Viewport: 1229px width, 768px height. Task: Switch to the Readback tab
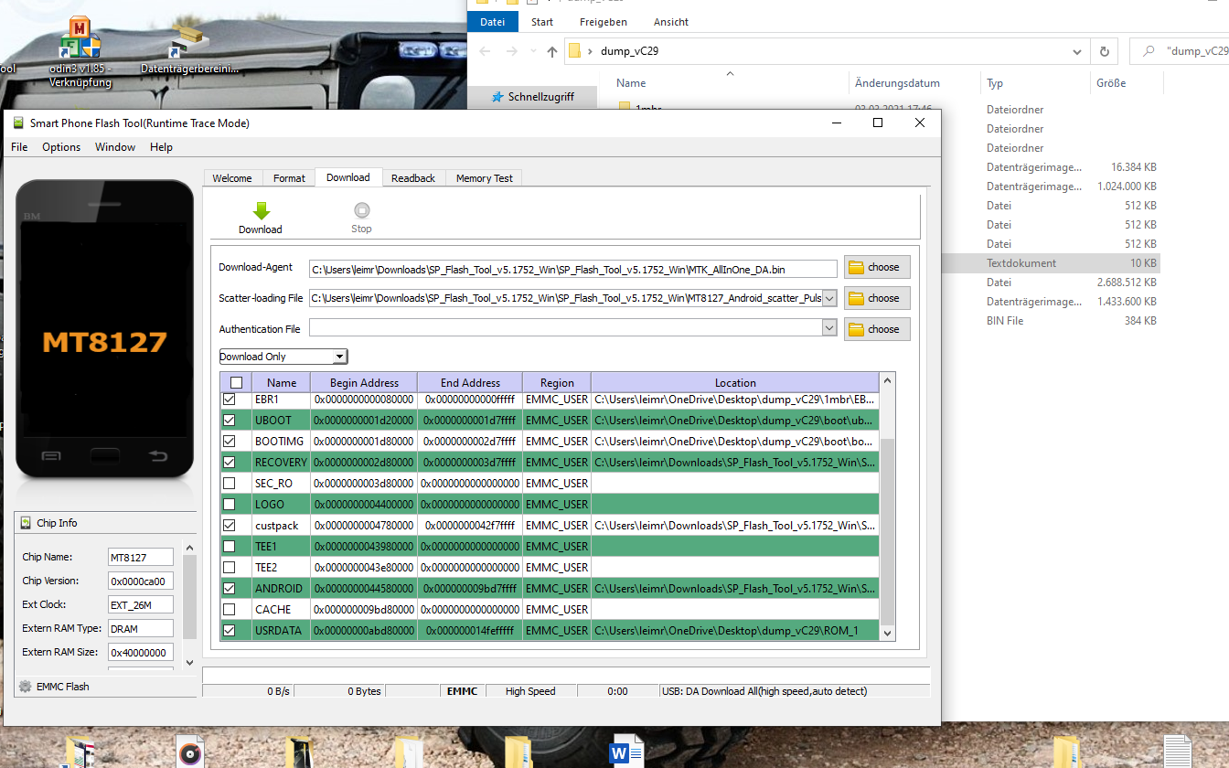413,178
